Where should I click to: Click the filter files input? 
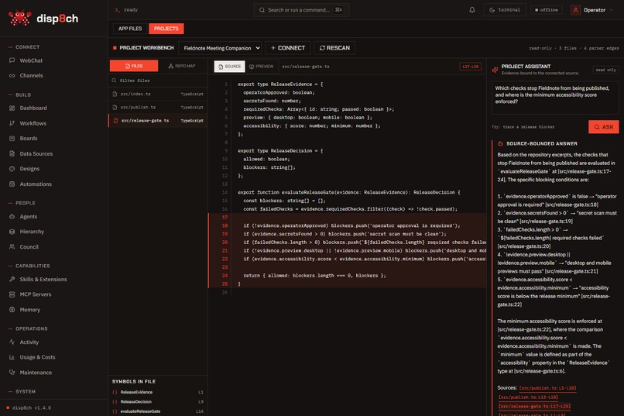(158, 81)
